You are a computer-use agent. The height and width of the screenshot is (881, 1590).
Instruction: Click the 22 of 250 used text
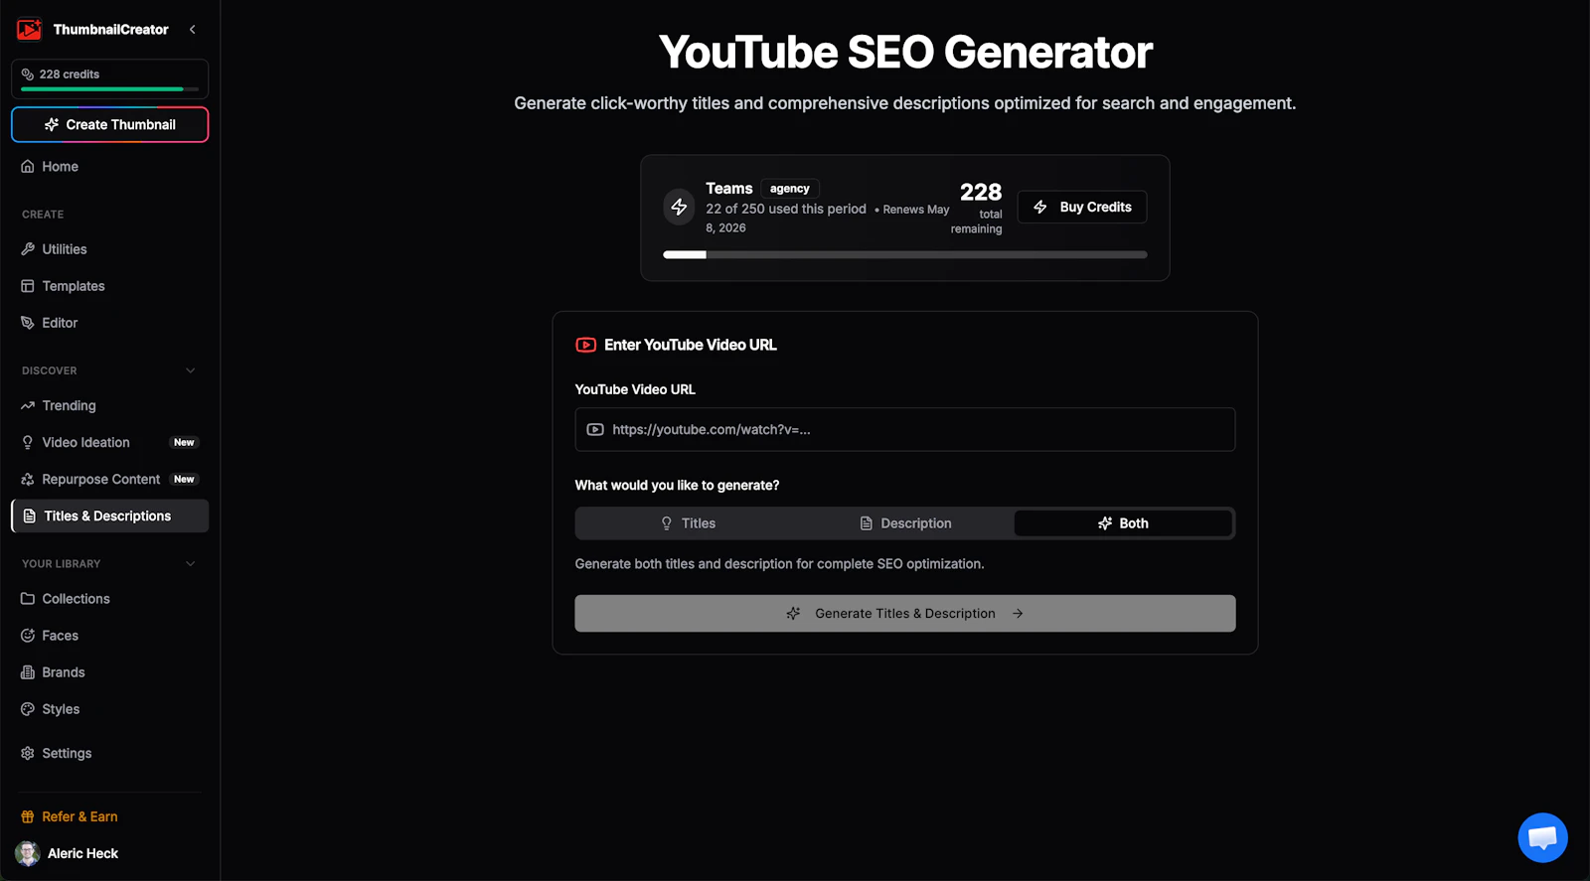point(786,209)
